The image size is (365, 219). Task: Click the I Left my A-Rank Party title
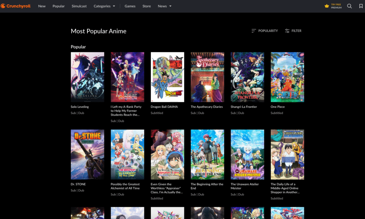126,111
